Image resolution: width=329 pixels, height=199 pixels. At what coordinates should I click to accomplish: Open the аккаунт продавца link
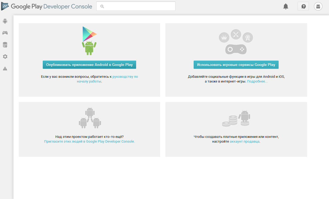[245, 142]
